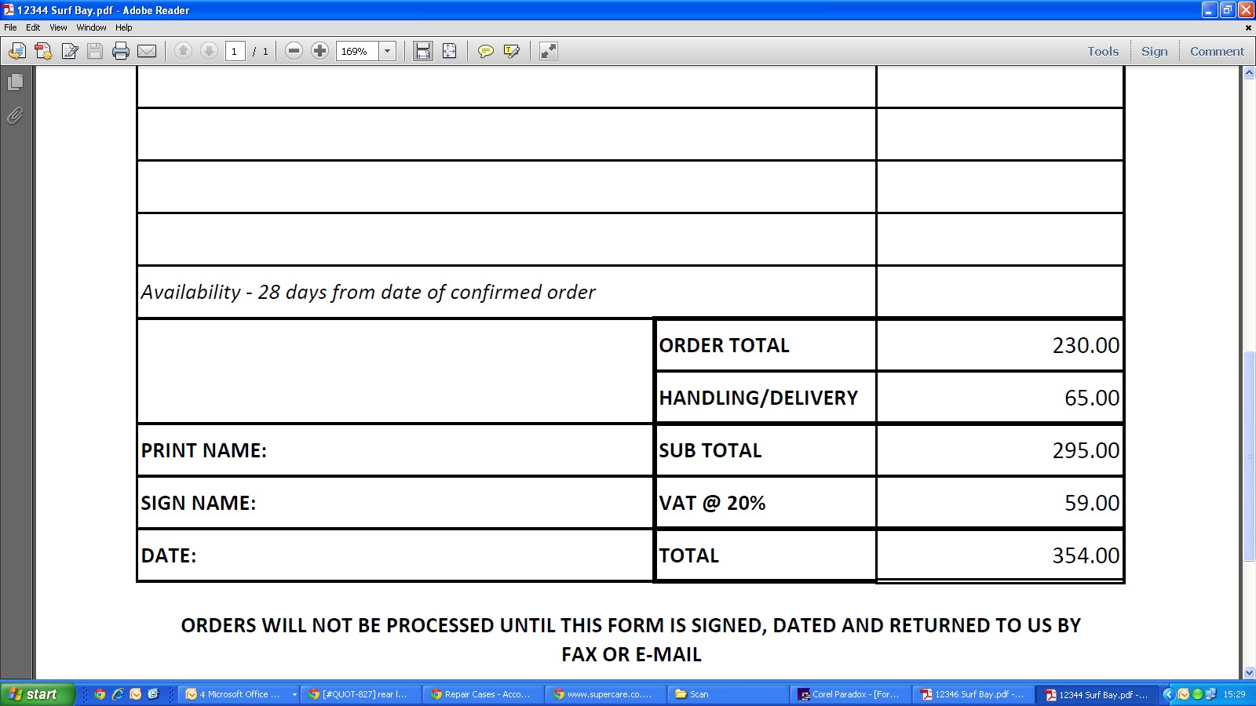Open the Edit menu

[x=33, y=27]
